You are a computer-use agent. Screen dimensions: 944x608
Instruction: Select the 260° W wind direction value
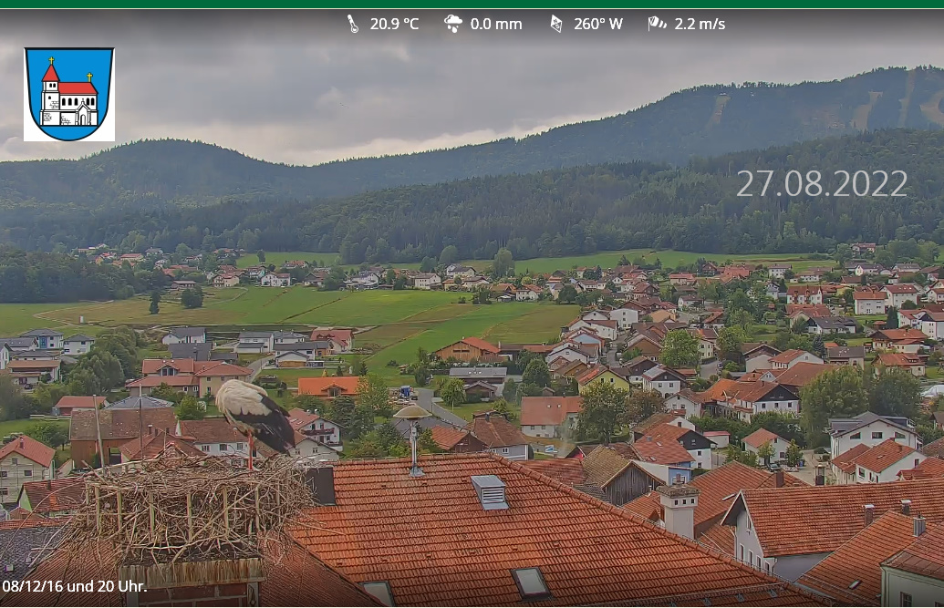coord(597,24)
